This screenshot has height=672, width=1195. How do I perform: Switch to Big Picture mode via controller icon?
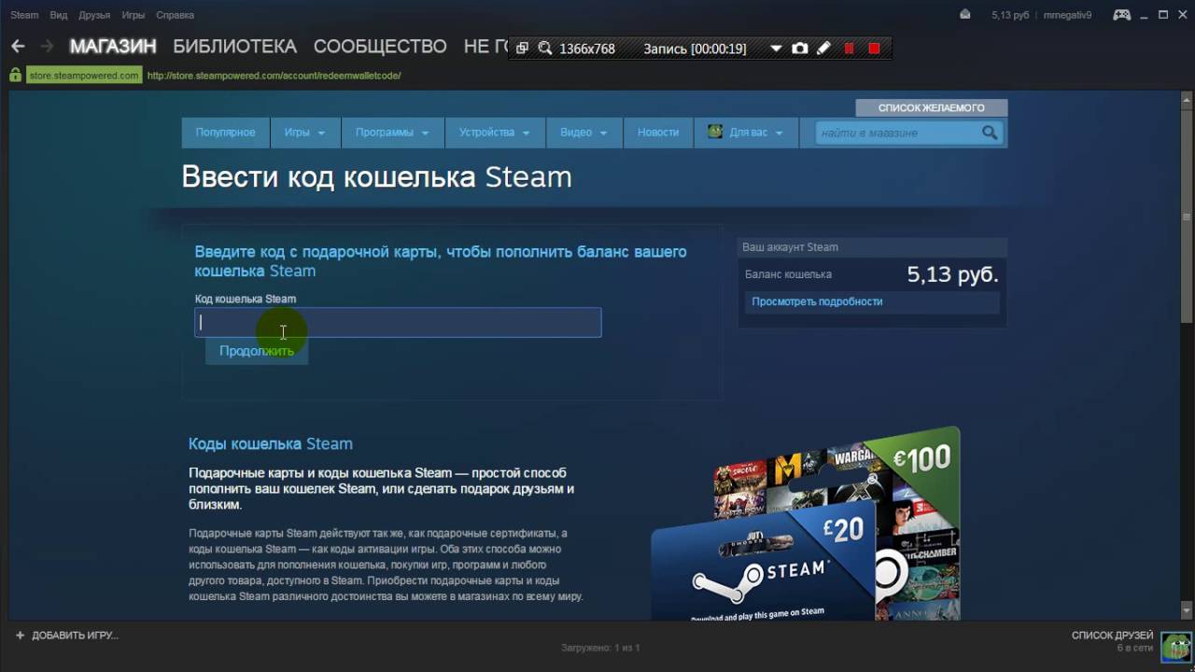click(x=1121, y=15)
